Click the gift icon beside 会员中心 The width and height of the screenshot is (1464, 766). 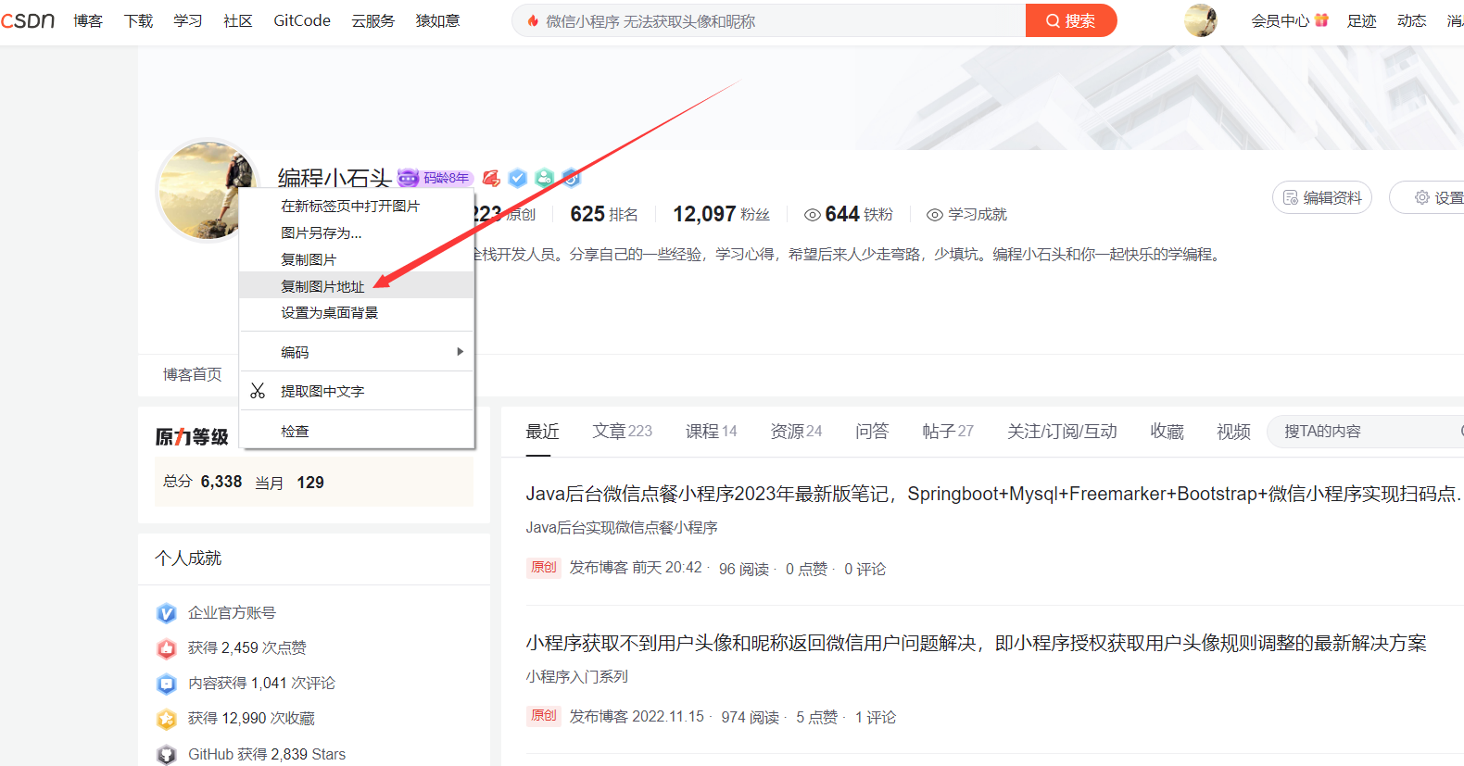pyautogui.click(x=1321, y=19)
